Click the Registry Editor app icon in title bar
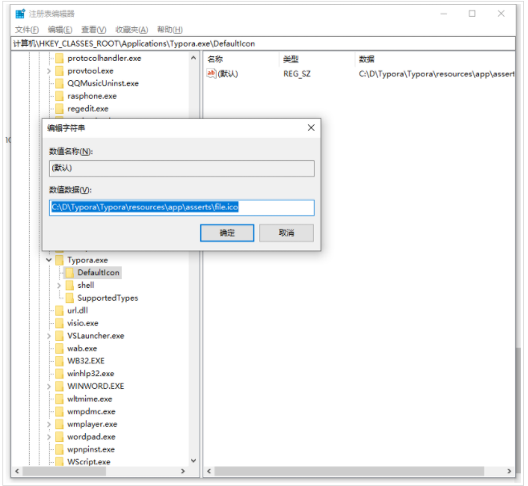This screenshot has height=486, width=528. (x=20, y=14)
